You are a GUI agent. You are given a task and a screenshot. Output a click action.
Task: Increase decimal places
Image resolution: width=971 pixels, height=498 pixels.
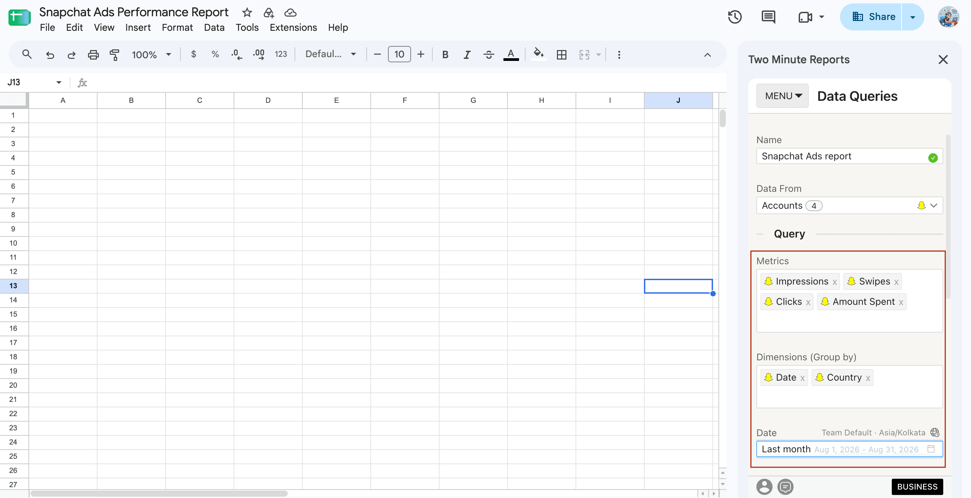pyautogui.click(x=259, y=54)
